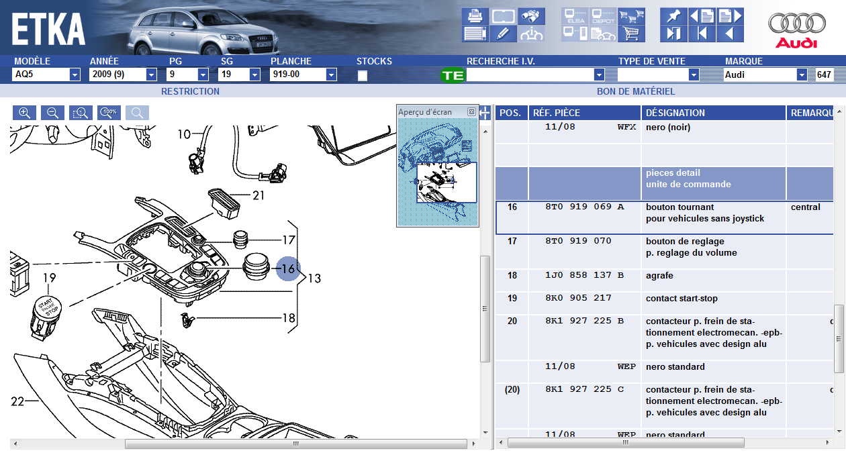Close the Aperçu d'écran preview panel
846x457 pixels.
click(x=471, y=112)
